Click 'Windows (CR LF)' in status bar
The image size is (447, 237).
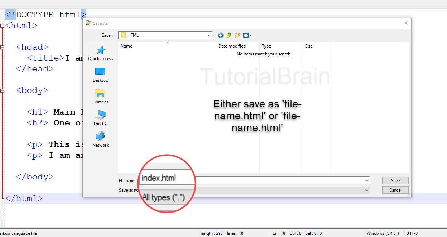383,233
